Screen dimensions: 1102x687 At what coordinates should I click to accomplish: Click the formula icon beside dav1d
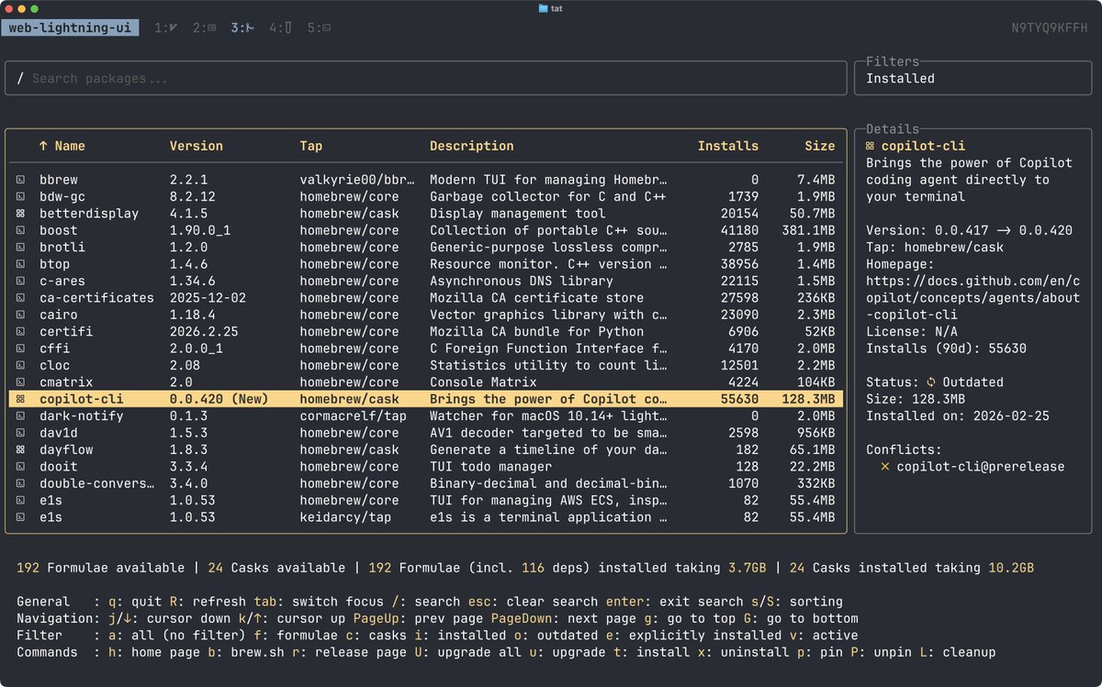click(20, 433)
